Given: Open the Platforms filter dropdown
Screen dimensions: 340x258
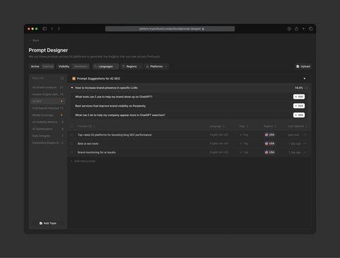Looking at the screenshot, I should click(x=156, y=67).
